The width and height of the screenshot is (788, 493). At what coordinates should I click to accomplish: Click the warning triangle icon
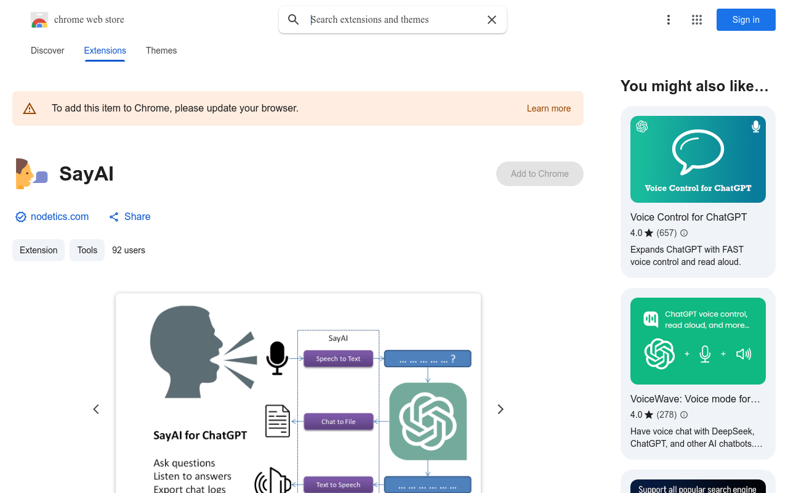(30, 108)
